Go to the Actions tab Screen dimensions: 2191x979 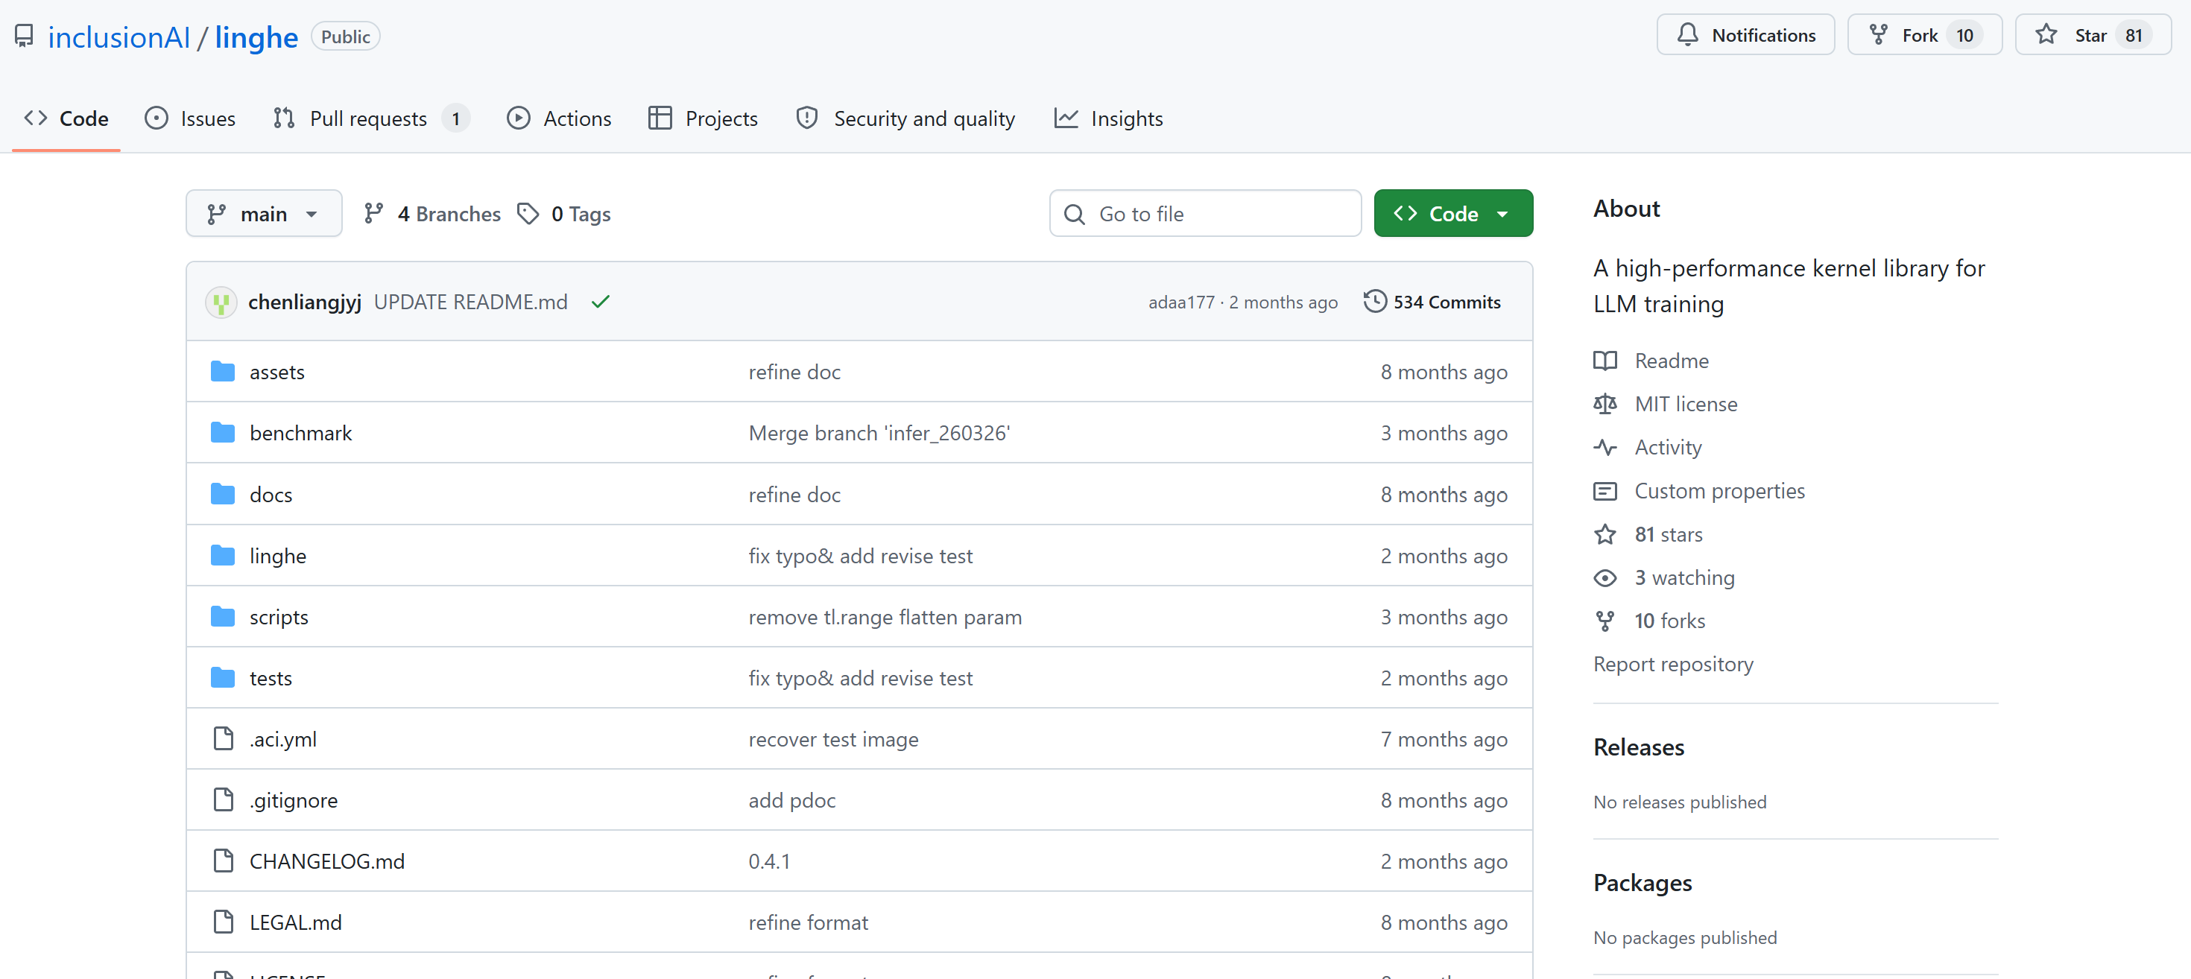(x=559, y=118)
